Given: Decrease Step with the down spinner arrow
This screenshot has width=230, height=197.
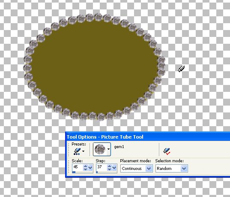Looking at the screenshot, I should coord(109,169).
